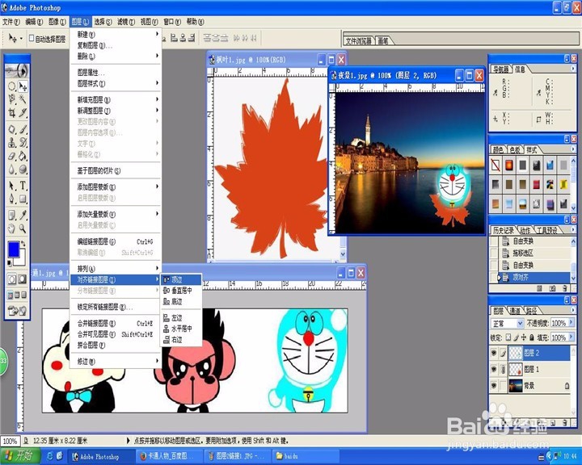Select the Eraser tool

tap(12, 156)
